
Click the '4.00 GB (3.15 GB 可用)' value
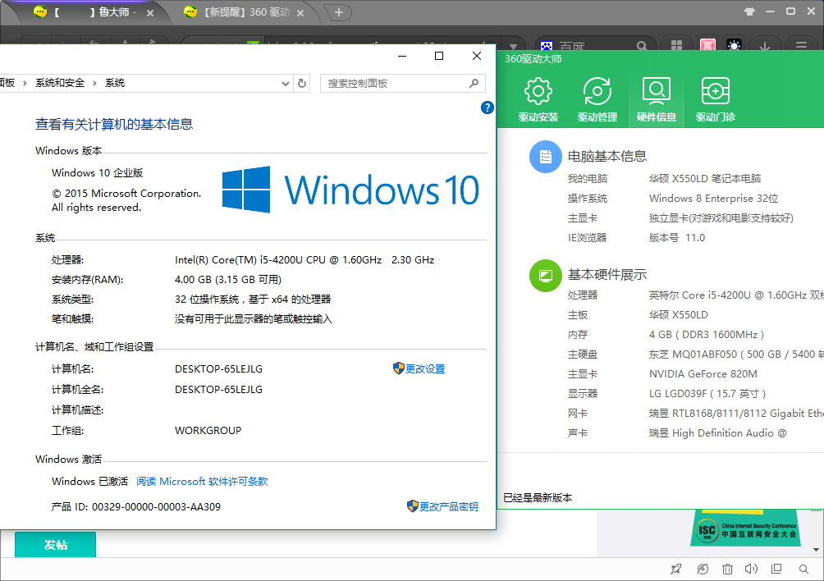pyautogui.click(x=228, y=280)
